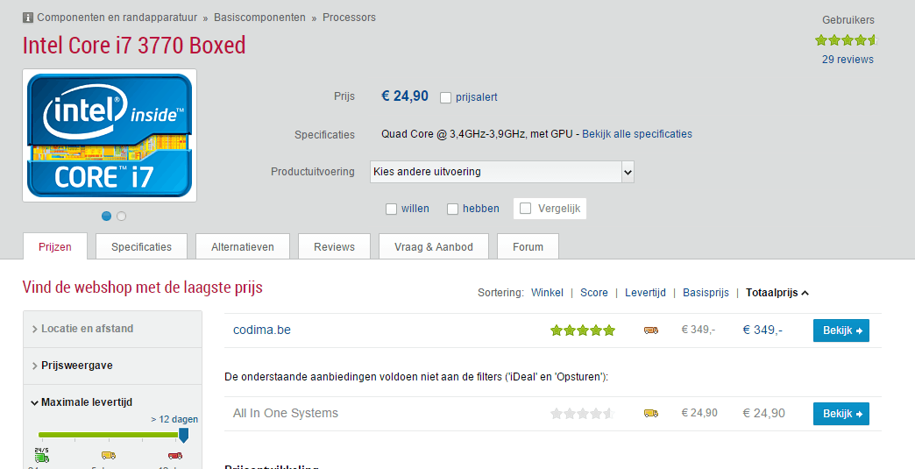Click the red truck icon under the slider

click(x=175, y=456)
